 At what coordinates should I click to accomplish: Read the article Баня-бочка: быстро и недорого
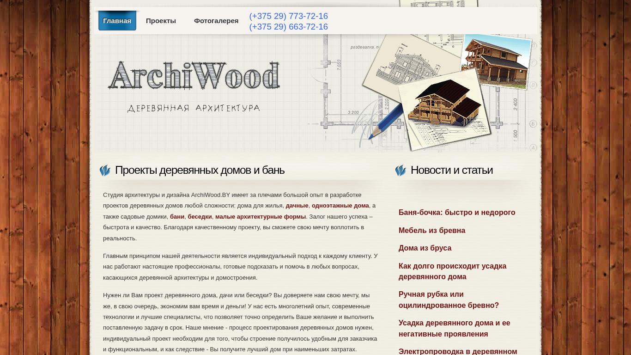[x=457, y=213]
